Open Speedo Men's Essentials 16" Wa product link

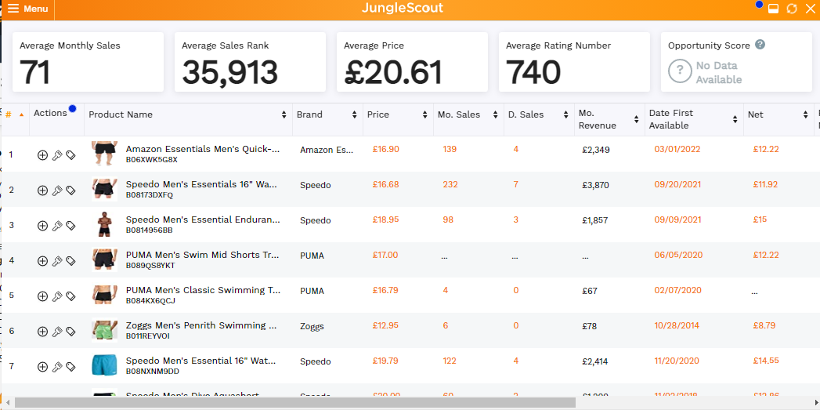tap(201, 184)
